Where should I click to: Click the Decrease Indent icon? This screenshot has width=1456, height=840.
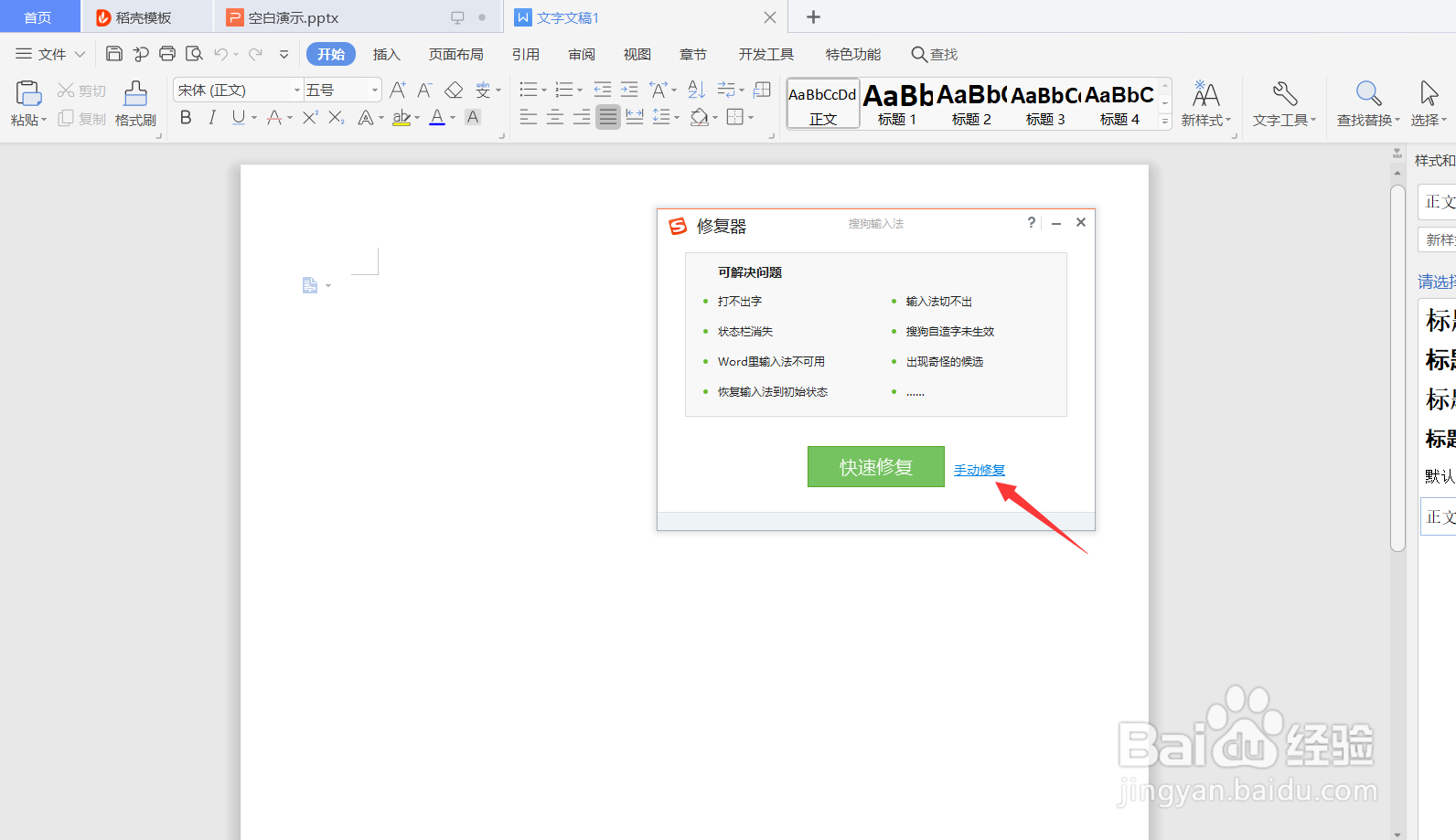pos(602,90)
